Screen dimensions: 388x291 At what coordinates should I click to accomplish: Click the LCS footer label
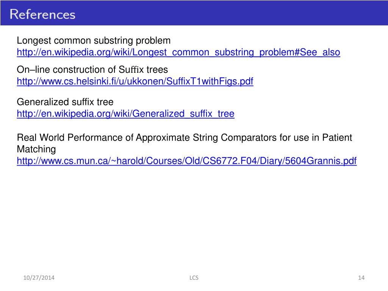[x=194, y=278]
